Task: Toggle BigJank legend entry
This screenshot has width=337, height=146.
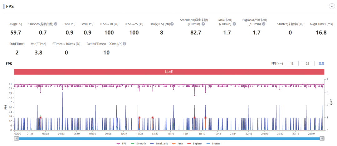Action: tap(195, 144)
